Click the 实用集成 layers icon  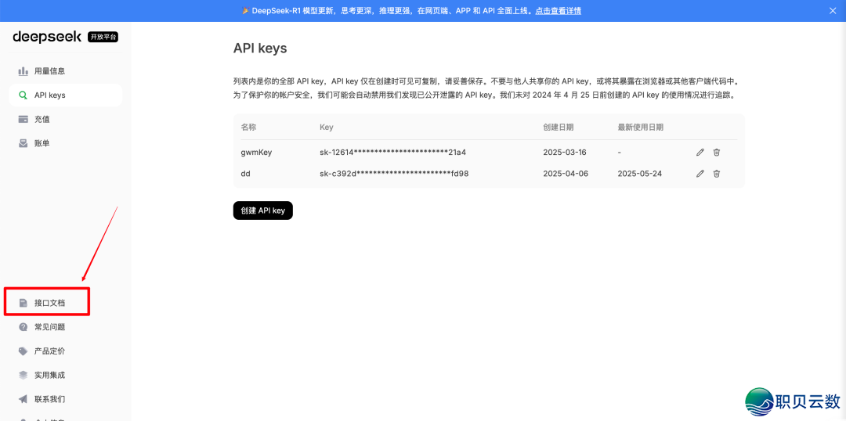click(23, 376)
